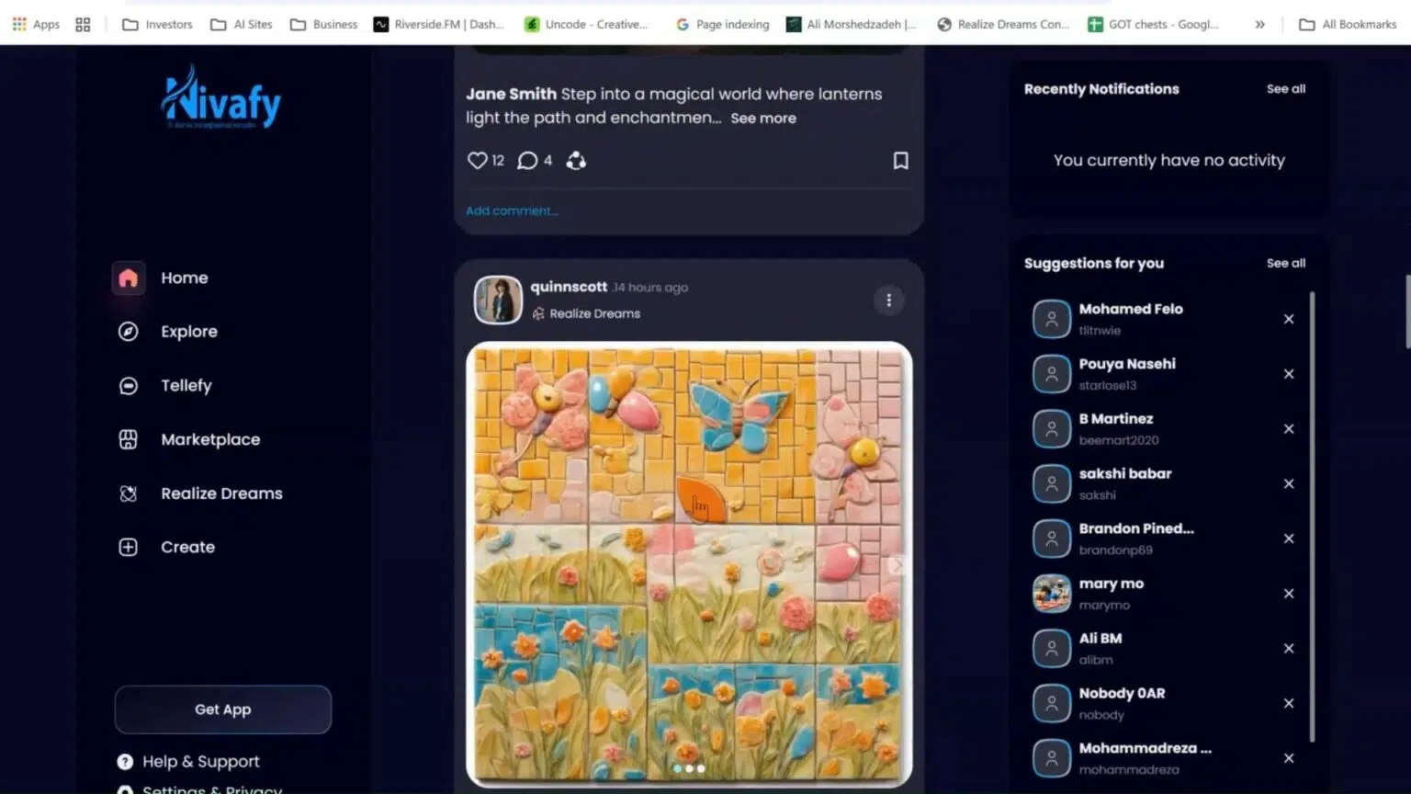Click the Add comment field
Screen dimensions: 1411x794
pyautogui.click(x=512, y=210)
